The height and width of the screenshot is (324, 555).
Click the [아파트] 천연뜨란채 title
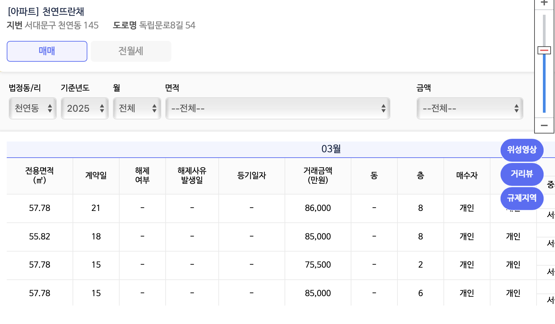click(46, 12)
